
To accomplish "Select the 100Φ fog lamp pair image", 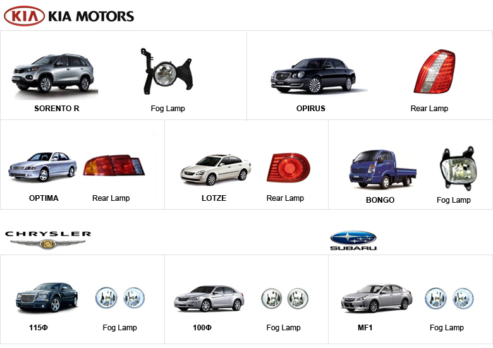I will tap(285, 298).
